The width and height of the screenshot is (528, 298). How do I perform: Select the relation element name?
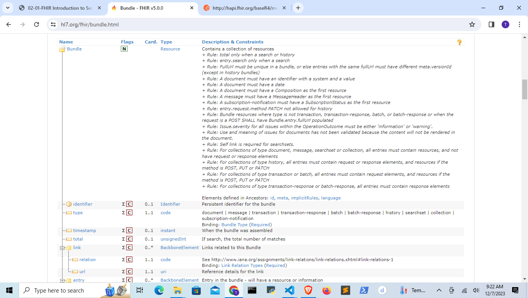coord(88,260)
